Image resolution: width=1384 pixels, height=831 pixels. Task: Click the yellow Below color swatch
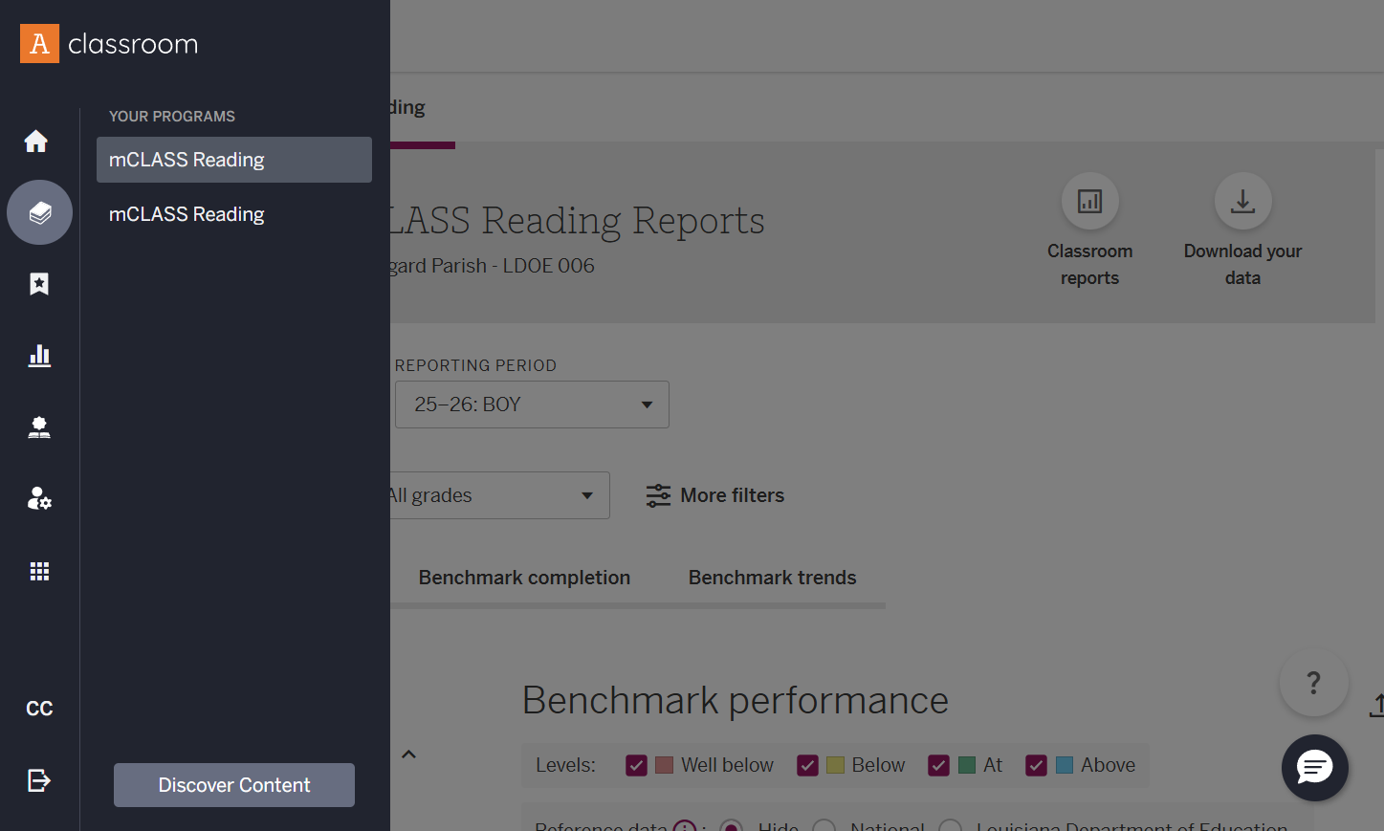[835, 765]
